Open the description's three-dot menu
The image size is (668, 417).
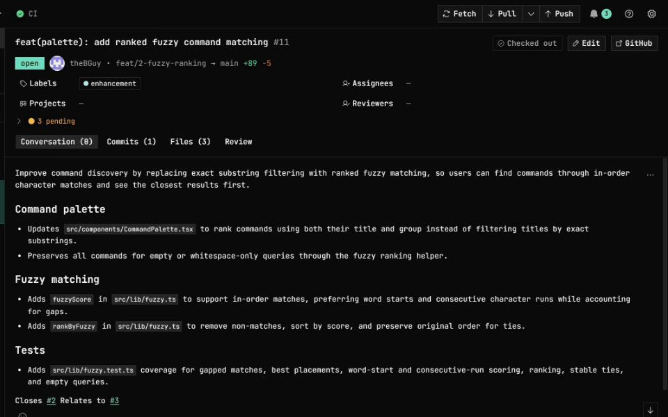tap(650, 174)
